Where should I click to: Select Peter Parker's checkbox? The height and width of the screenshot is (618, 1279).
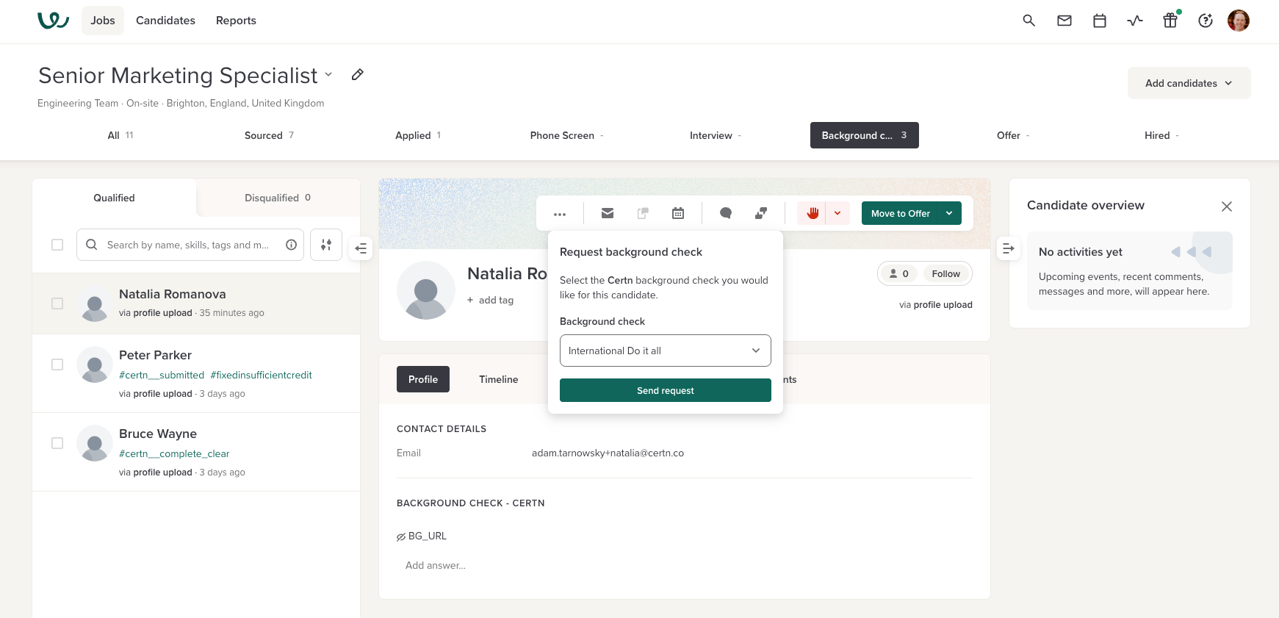click(x=57, y=364)
